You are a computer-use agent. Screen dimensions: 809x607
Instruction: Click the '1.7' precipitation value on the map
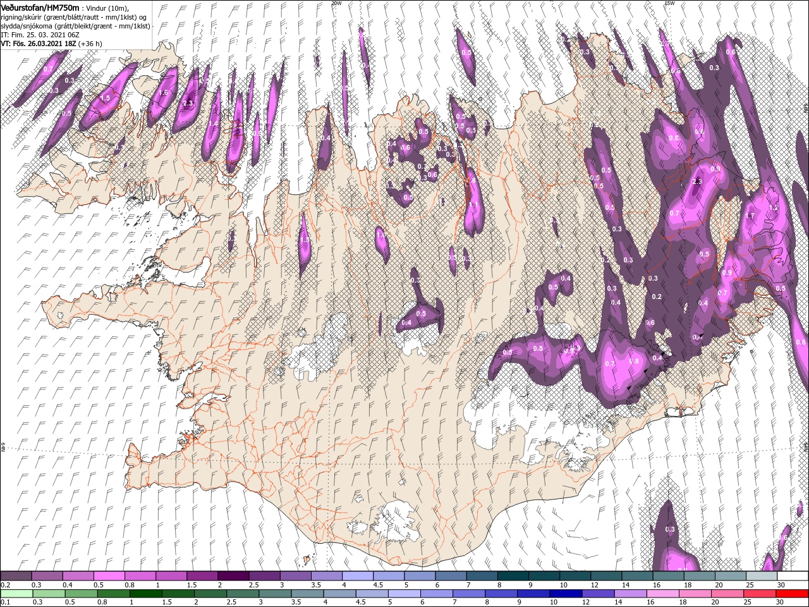(750, 216)
